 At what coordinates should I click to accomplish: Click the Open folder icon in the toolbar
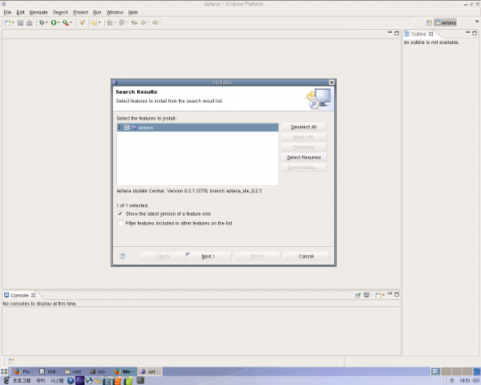click(x=94, y=22)
